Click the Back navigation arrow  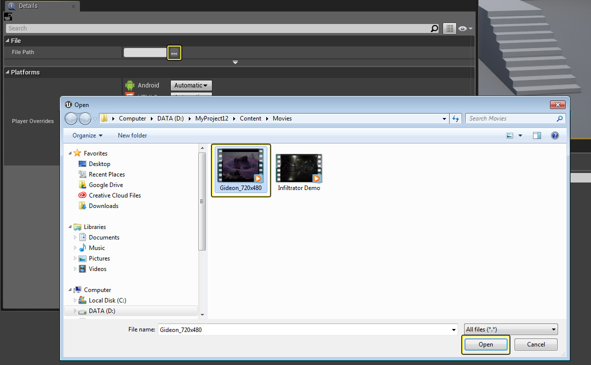coord(71,118)
